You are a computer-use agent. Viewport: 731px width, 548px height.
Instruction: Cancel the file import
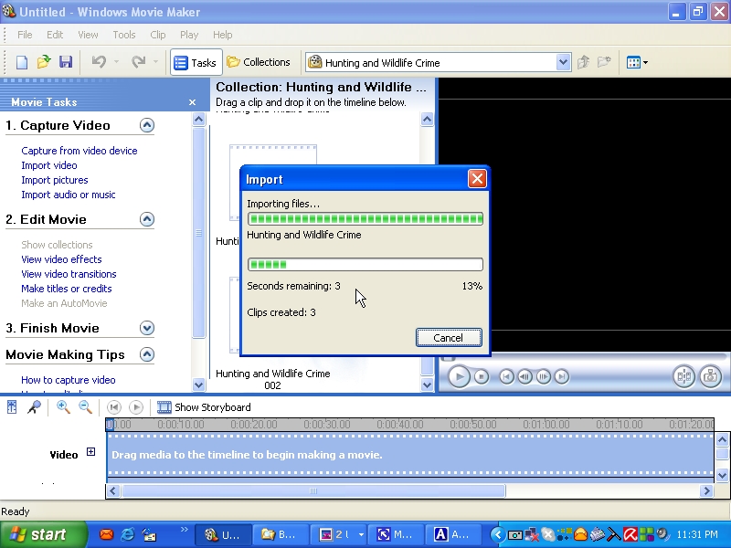tap(448, 337)
